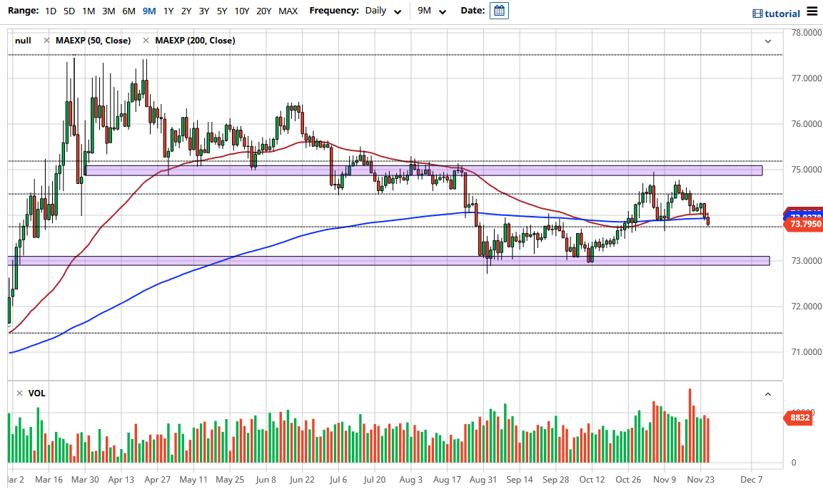The height and width of the screenshot is (494, 823).
Task: Select the 1D range option
Action: coord(51,11)
